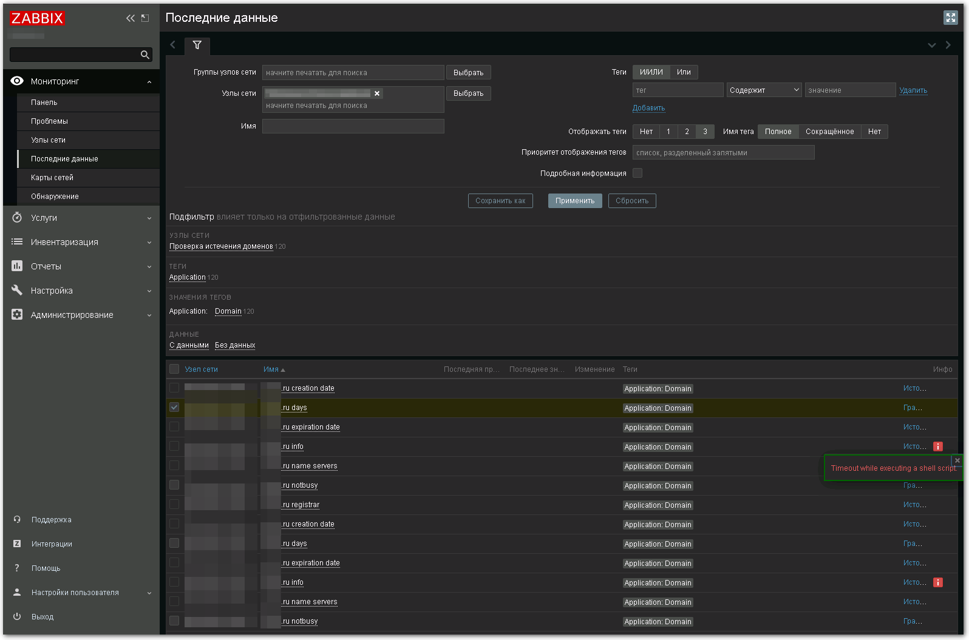This screenshot has height=640, width=969.
Task: Select Или tag evaluation option
Action: click(x=684, y=72)
